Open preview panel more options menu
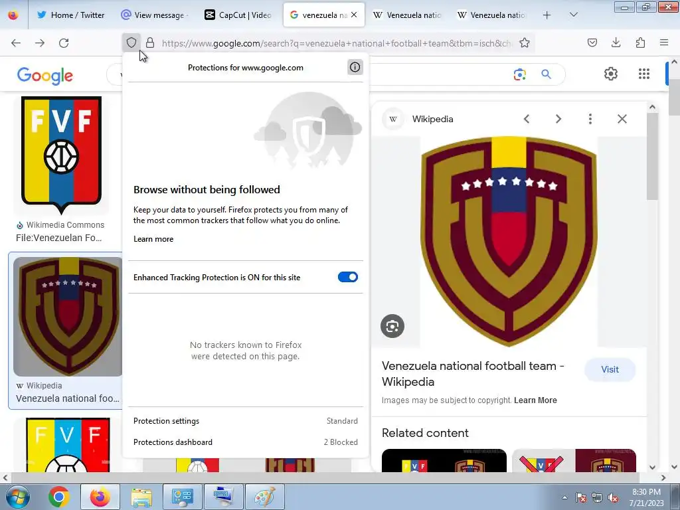 point(590,119)
